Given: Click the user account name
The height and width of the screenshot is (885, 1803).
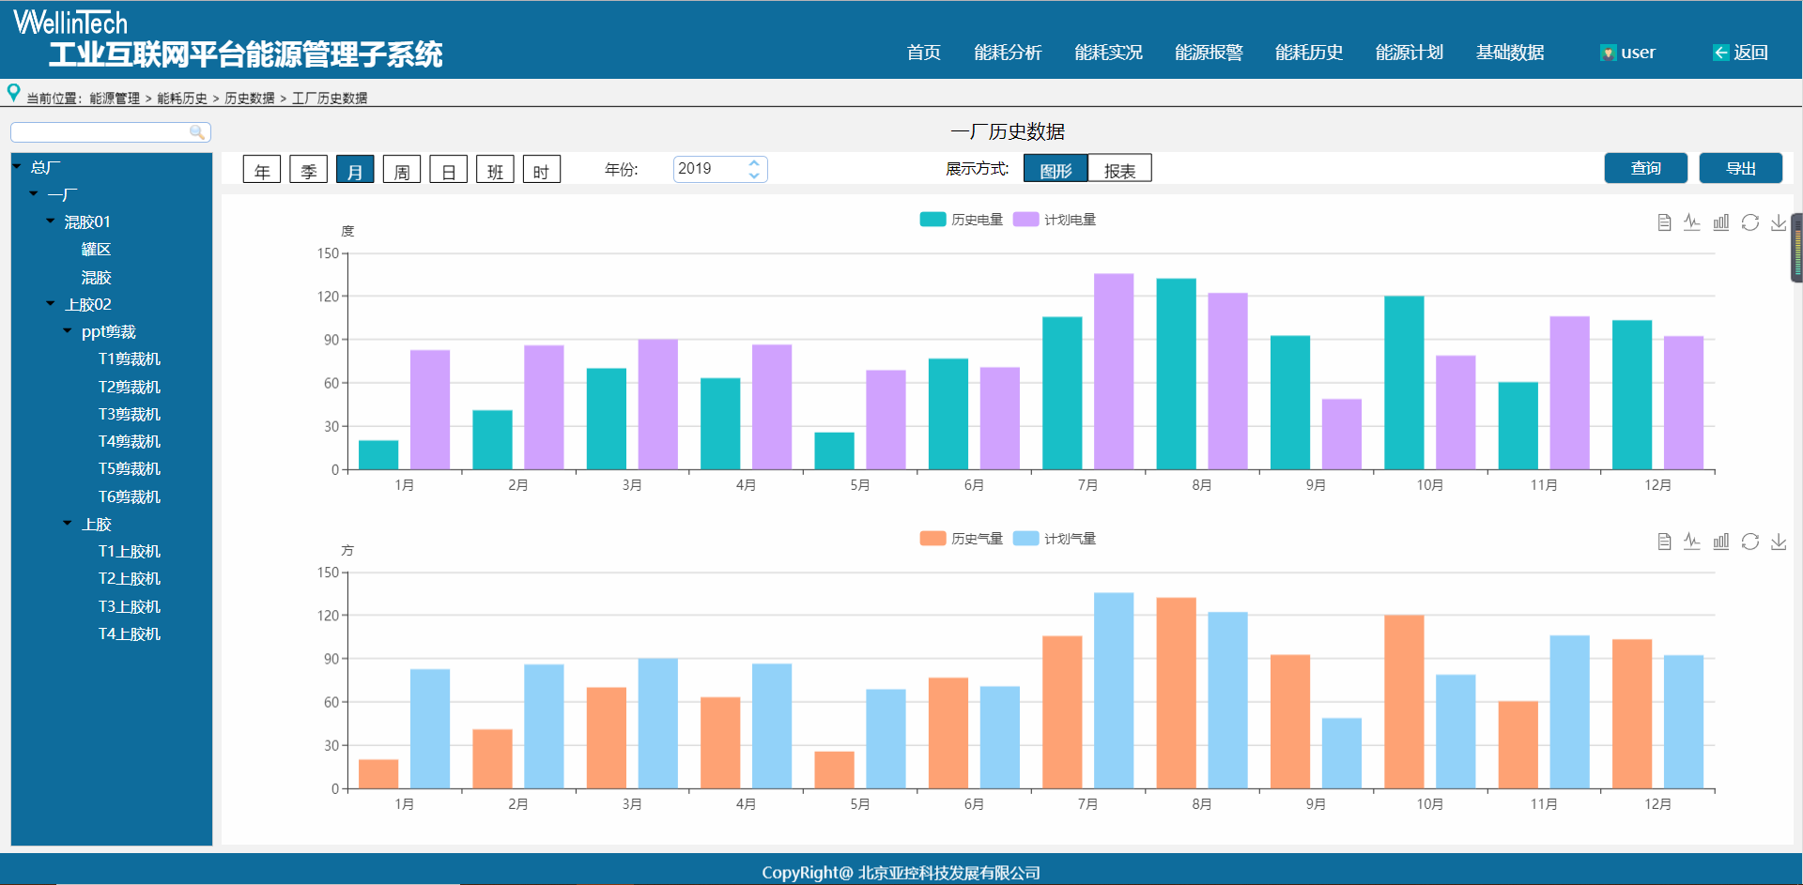Looking at the screenshot, I should (1638, 53).
